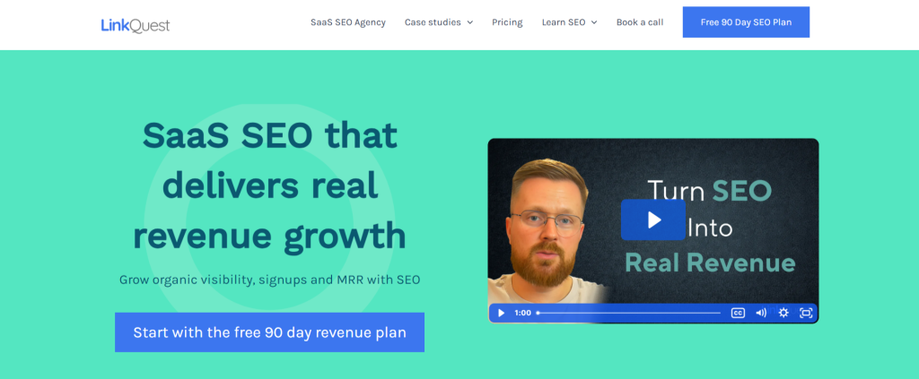Screen dimensions: 919x379
Task: Go to the Pricing page
Action: point(507,22)
